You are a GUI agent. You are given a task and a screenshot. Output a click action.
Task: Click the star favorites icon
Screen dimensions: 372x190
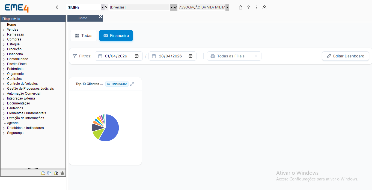pos(62,173)
